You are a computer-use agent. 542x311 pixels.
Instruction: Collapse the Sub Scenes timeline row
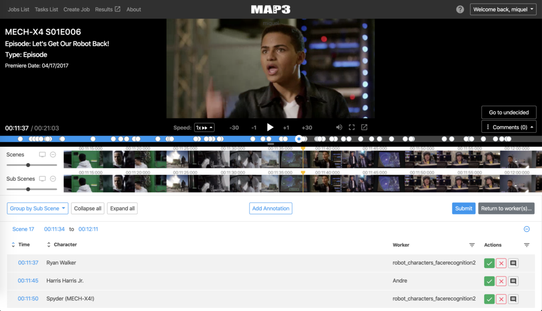coord(53,179)
